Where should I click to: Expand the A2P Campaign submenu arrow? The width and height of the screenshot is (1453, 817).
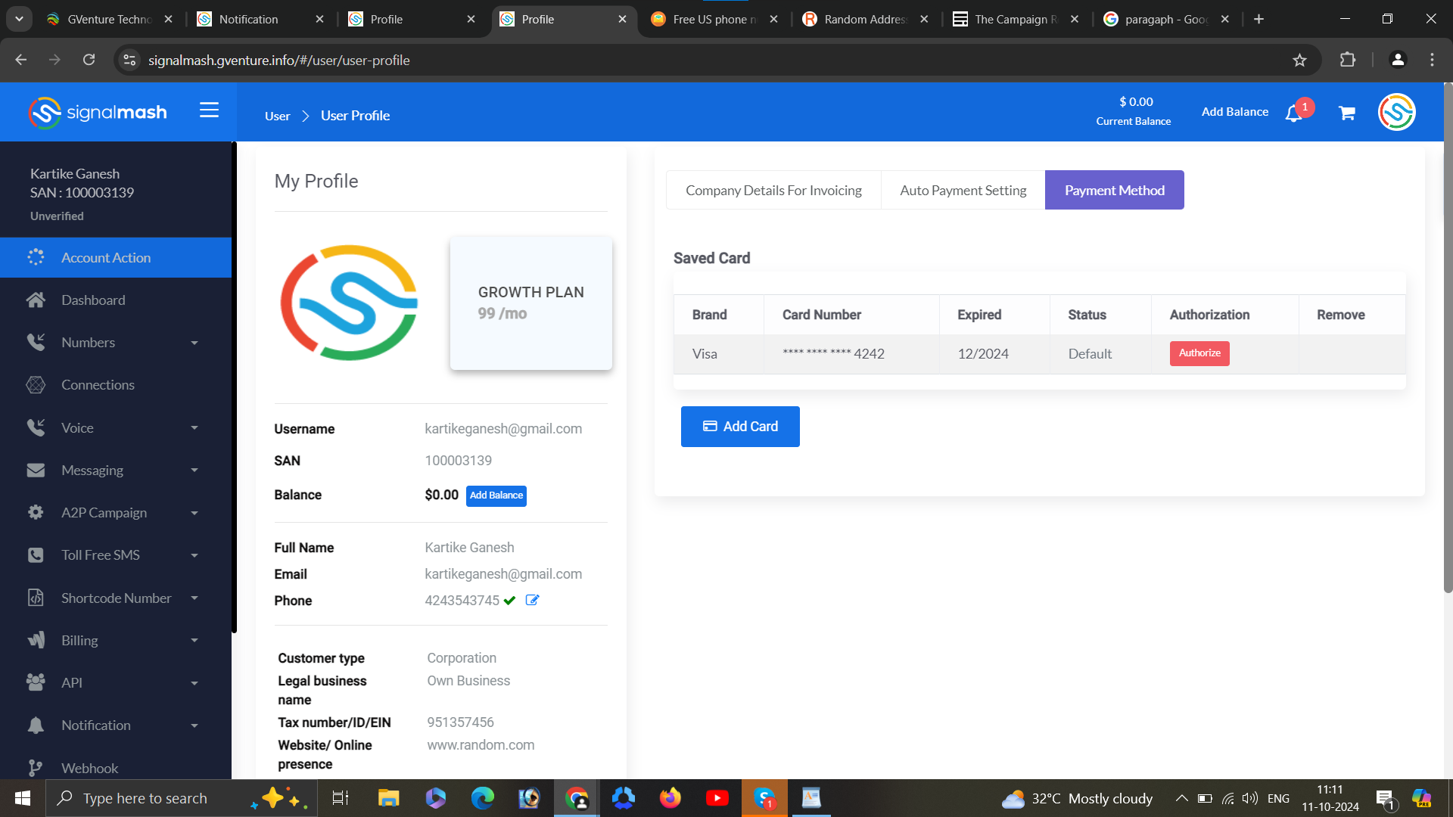coord(194,513)
